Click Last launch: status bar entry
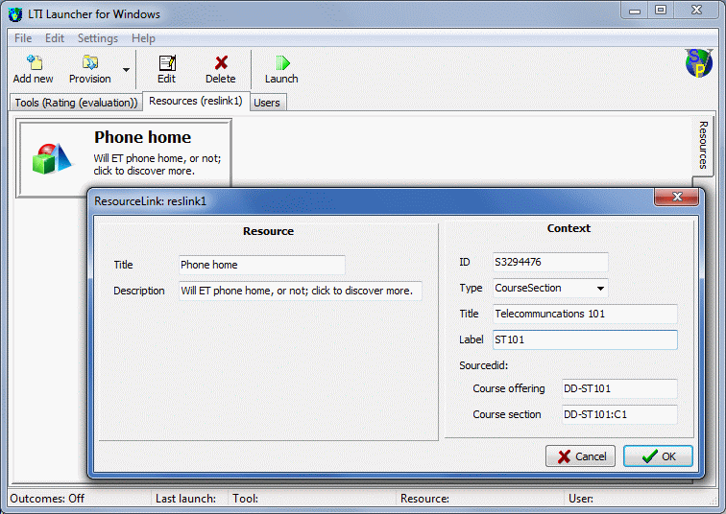Image resolution: width=726 pixels, height=514 pixels. tap(185, 499)
